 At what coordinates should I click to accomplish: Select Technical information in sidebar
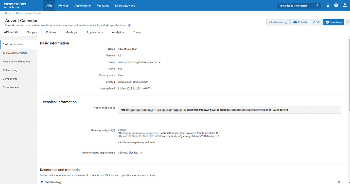pos(19,53)
